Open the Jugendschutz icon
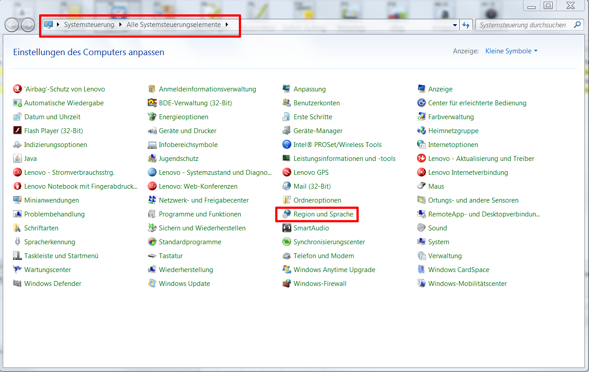 pos(152,158)
